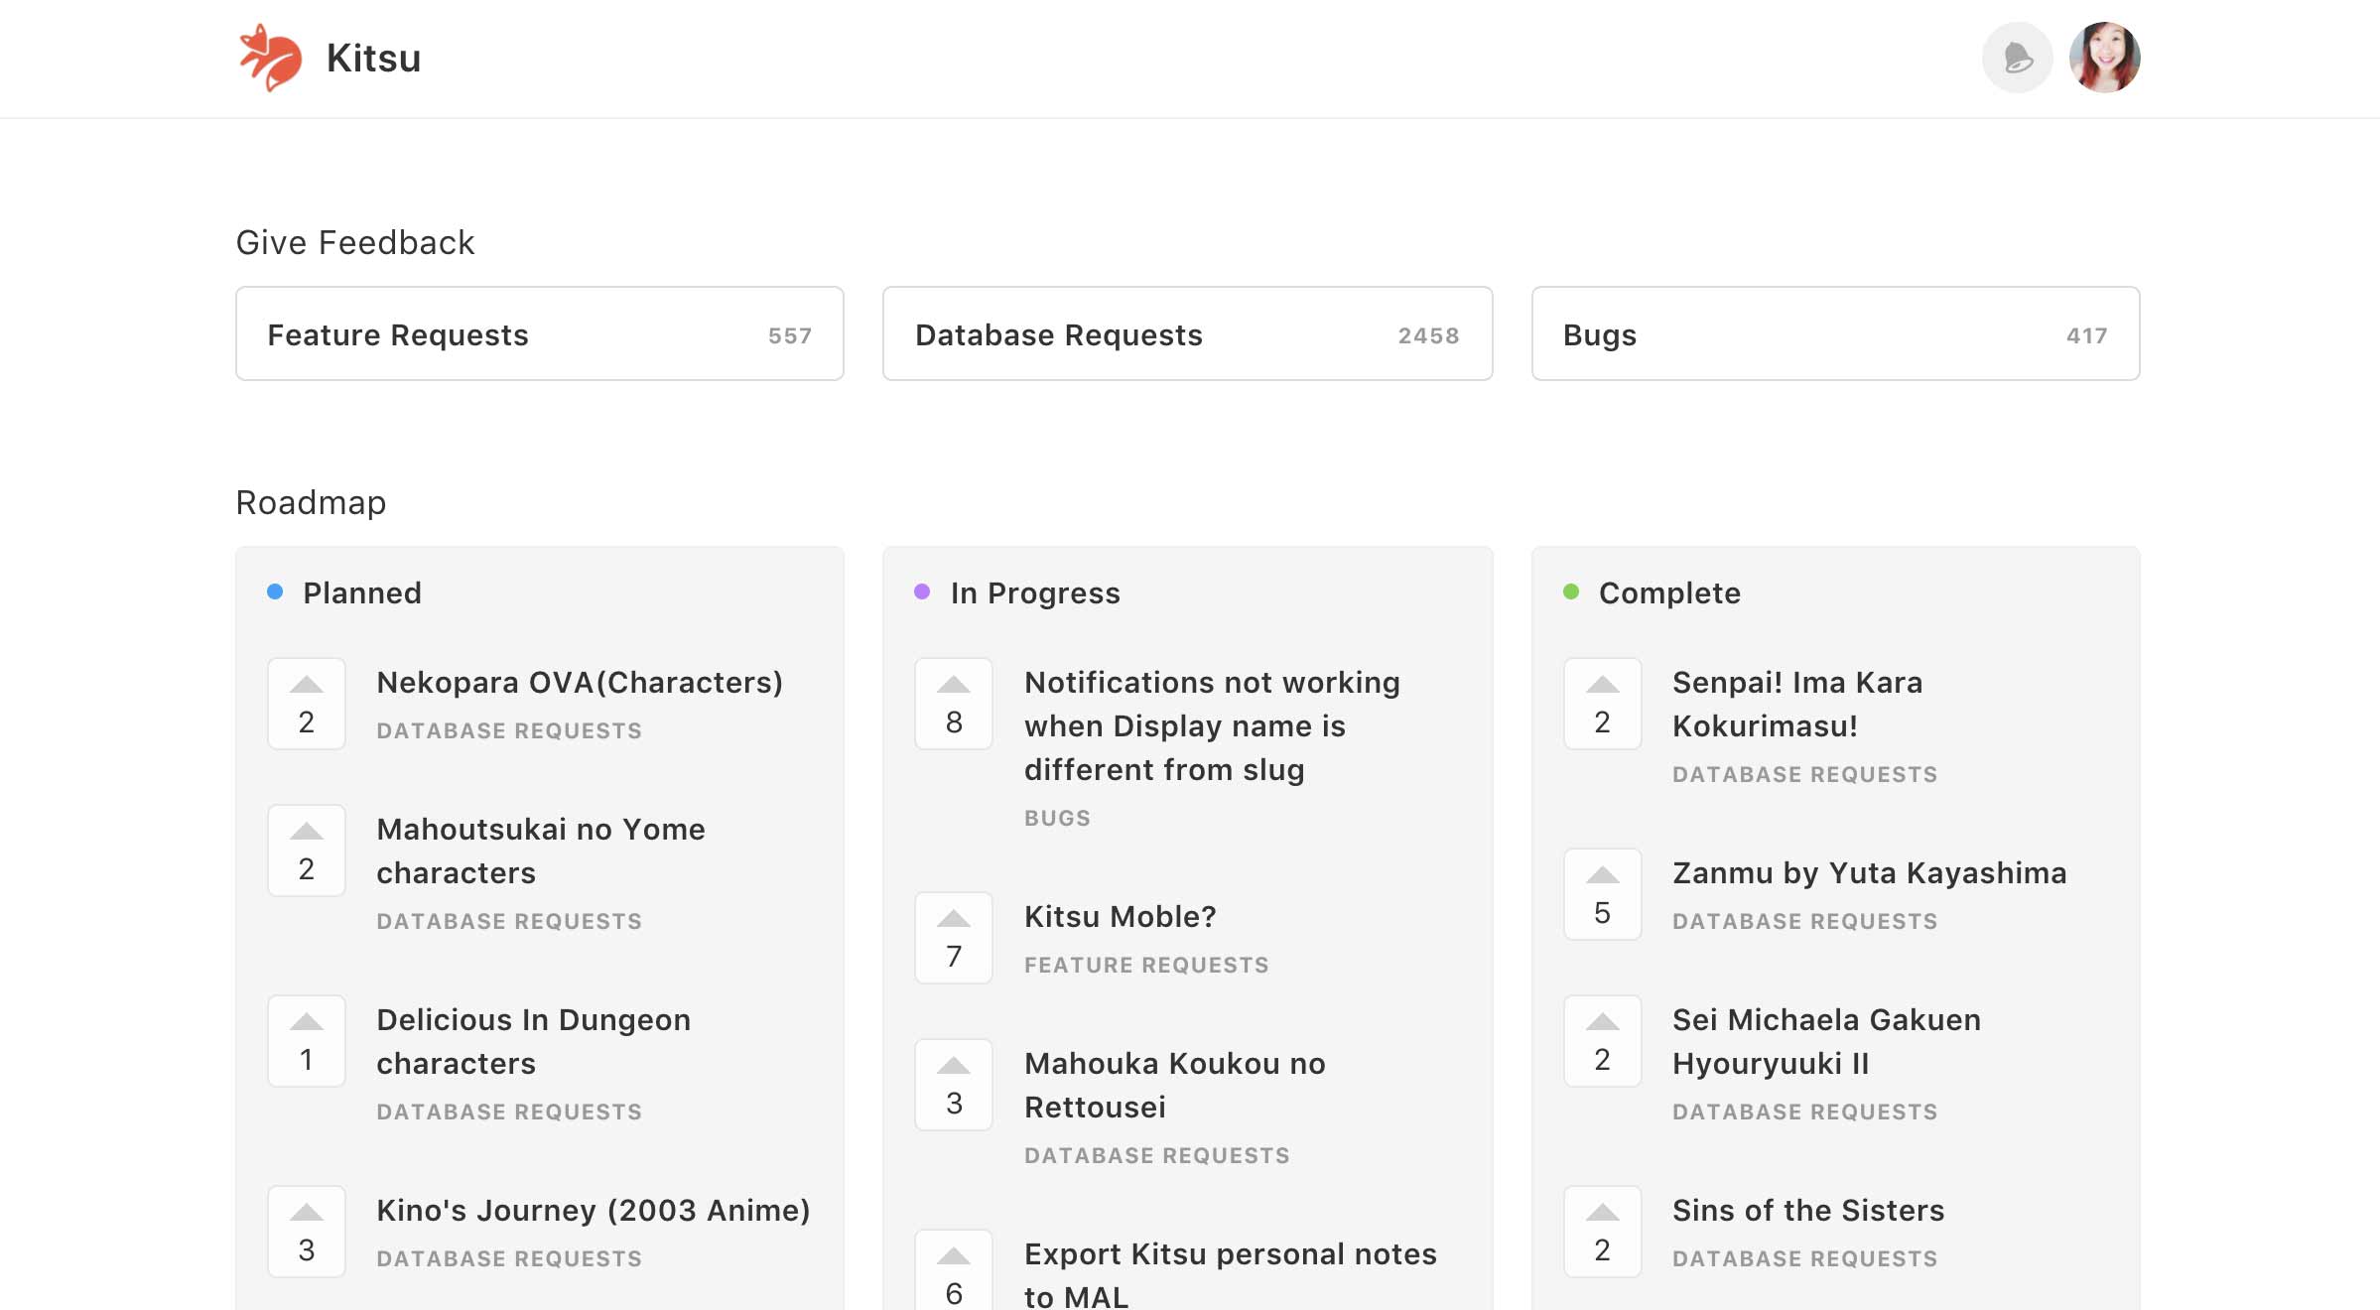Upvote Senpai! Ima Kara Kokurimasu!
2380x1310 pixels.
[x=1603, y=704]
